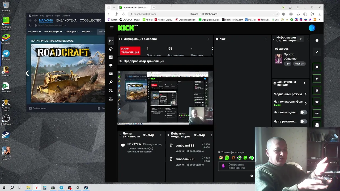Click trash icon for second sunbeam888 entry
340x191 pixels.
pyautogui.click(x=171, y=159)
